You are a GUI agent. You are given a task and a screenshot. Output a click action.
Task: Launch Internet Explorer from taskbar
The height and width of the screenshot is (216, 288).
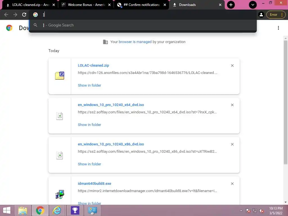point(57,210)
